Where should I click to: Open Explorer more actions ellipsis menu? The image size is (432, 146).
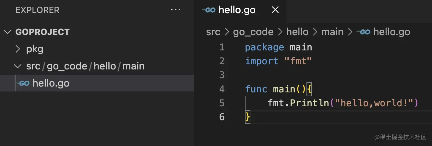175,10
